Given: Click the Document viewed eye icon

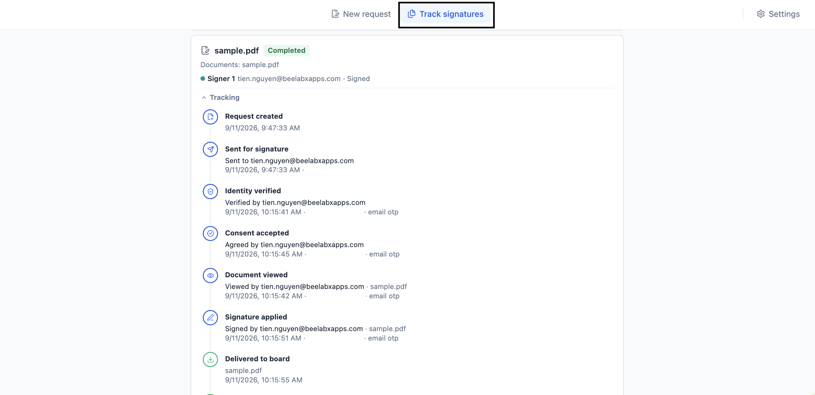Looking at the screenshot, I should coord(210,276).
